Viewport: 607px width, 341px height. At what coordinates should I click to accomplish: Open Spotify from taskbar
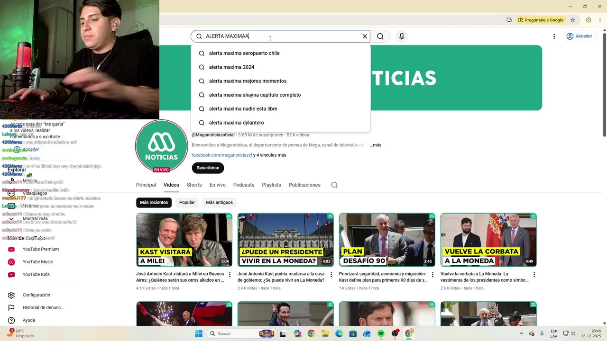(381, 333)
